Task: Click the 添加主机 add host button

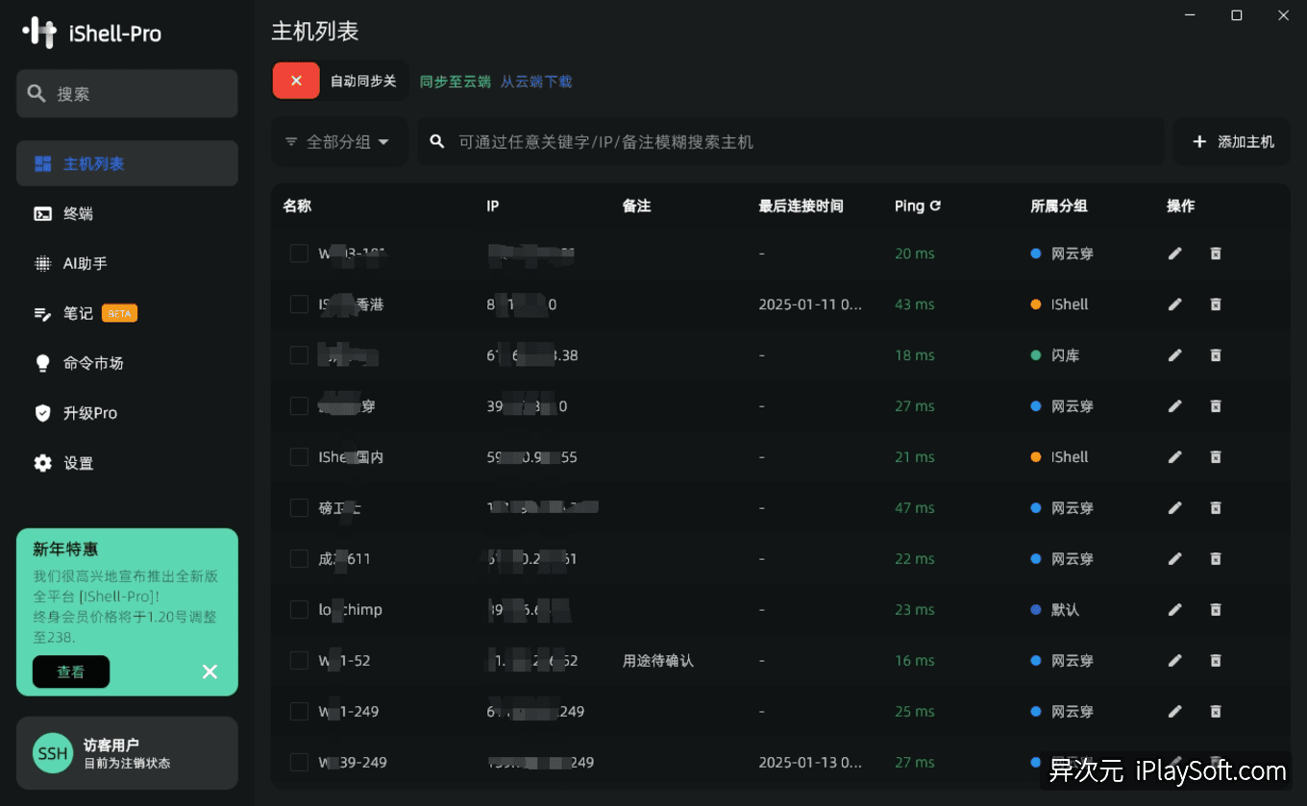Action: [1232, 140]
